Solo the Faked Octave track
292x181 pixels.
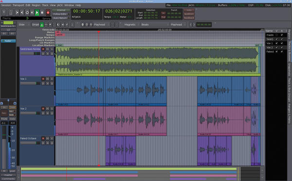[x=52, y=138]
